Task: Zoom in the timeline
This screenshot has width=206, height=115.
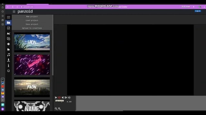Action: click(59, 109)
